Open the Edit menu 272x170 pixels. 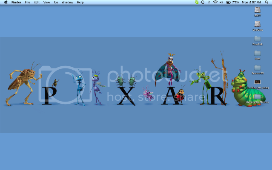(37, 3)
